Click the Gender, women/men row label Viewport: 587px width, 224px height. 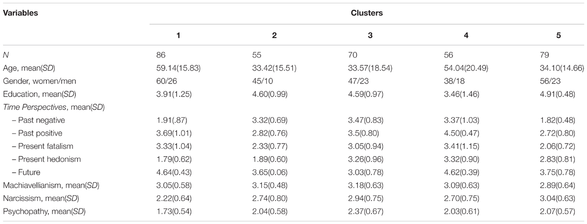coord(34,81)
